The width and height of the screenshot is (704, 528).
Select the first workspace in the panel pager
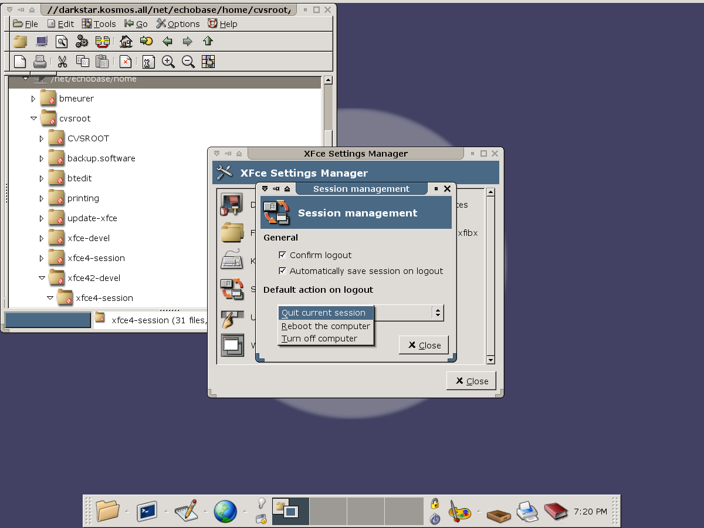pyautogui.click(x=290, y=511)
